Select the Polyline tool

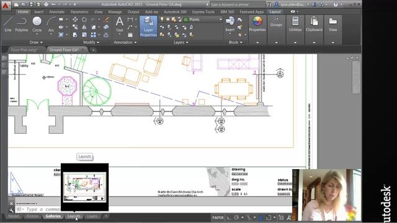click(x=22, y=25)
